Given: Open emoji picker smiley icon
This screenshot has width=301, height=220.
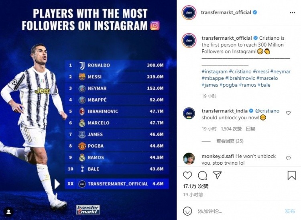Looking at the screenshot, I should (x=187, y=211).
